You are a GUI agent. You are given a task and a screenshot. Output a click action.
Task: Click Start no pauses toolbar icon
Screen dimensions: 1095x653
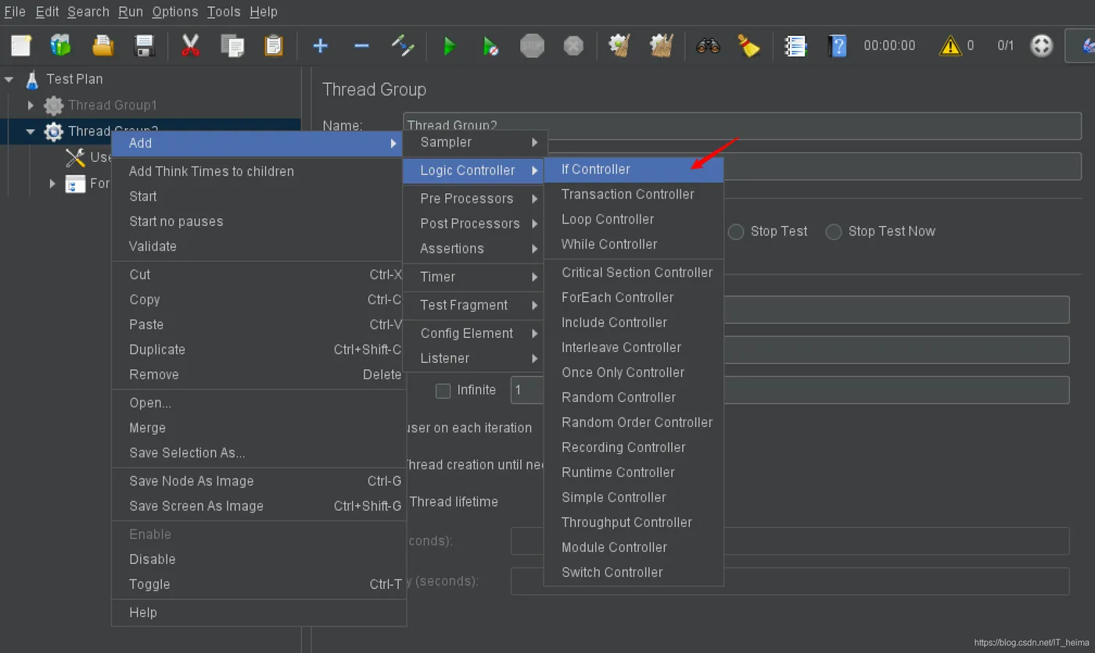click(490, 45)
